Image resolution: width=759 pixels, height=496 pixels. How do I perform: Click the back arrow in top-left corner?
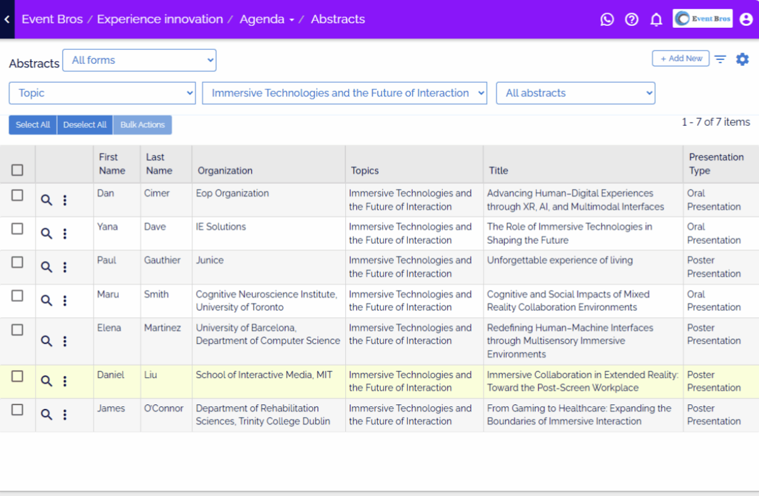[x=7, y=20]
